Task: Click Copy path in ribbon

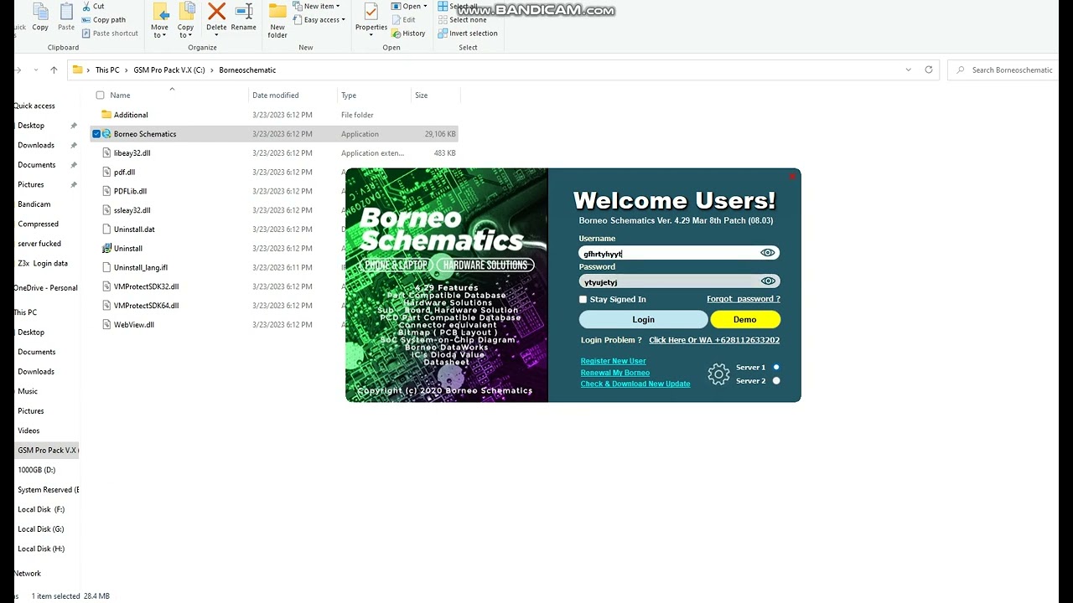Action: click(x=103, y=19)
